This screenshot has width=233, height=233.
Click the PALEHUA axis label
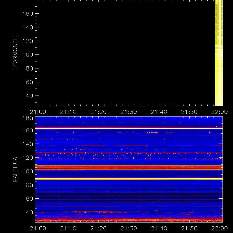(x=15, y=169)
